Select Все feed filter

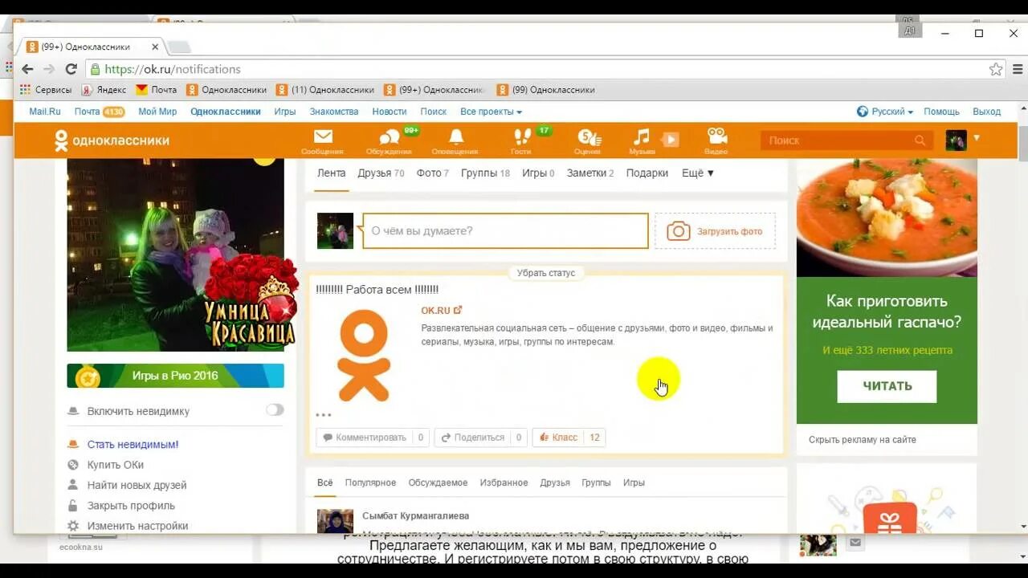(324, 482)
